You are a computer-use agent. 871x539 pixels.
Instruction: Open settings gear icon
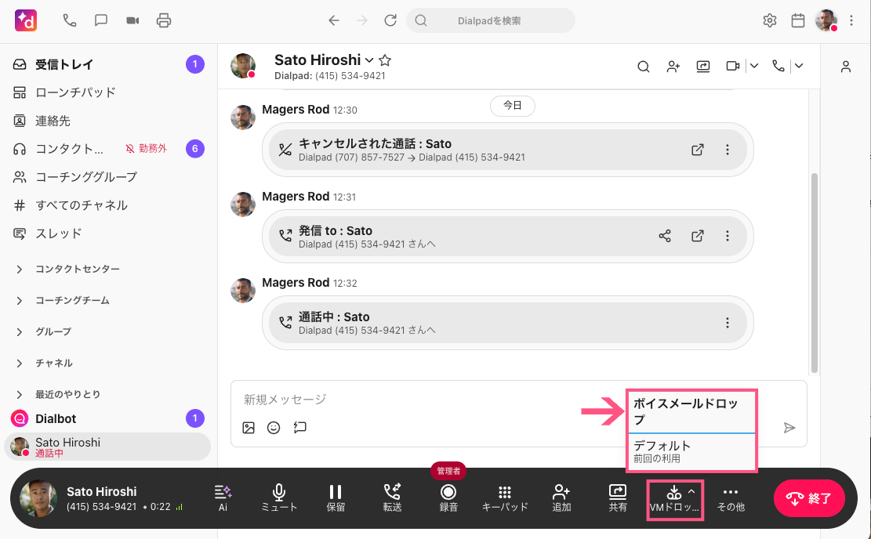769,20
